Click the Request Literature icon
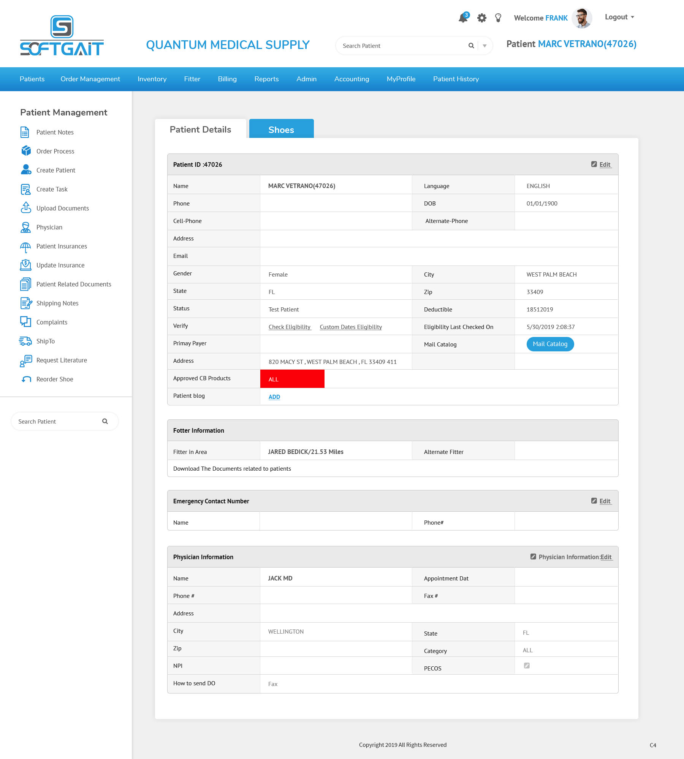The image size is (684, 759). (26, 361)
